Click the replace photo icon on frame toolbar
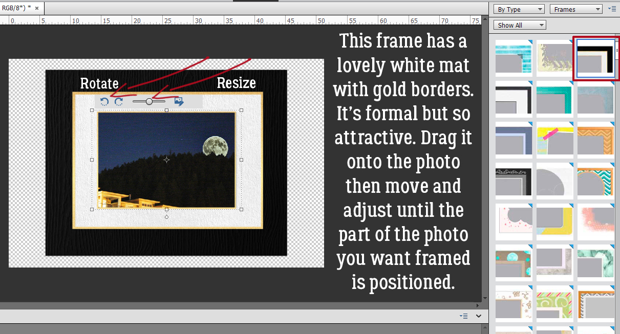 [x=179, y=101]
